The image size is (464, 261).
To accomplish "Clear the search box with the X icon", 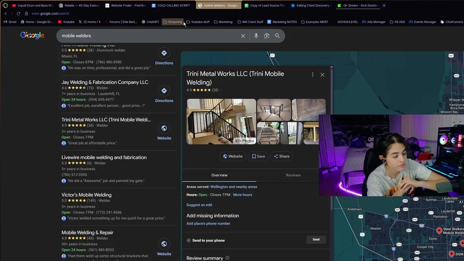I will [243, 36].
